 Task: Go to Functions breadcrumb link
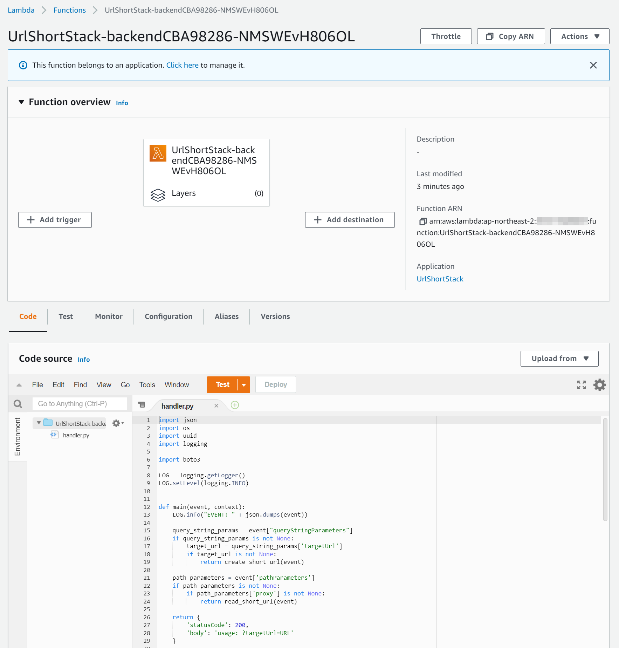click(69, 10)
